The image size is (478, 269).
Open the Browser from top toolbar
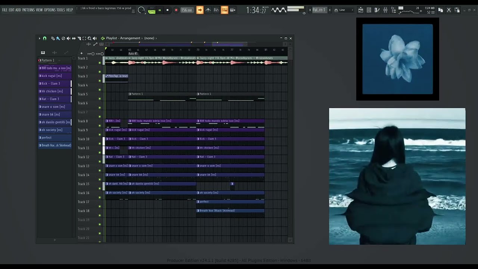click(393, 10)
